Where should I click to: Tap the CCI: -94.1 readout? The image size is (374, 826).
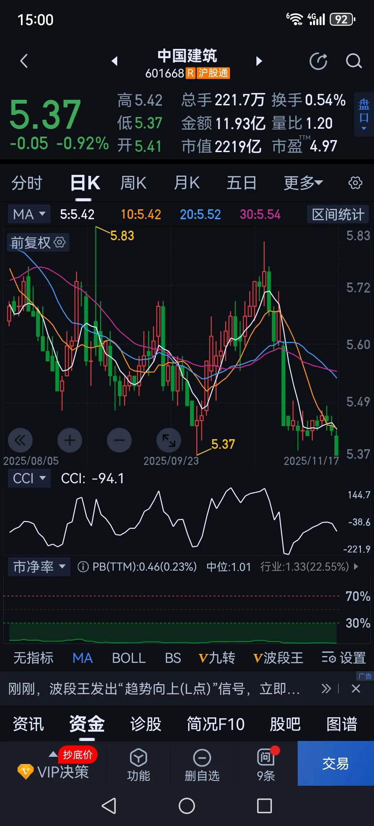click(92, 478)
